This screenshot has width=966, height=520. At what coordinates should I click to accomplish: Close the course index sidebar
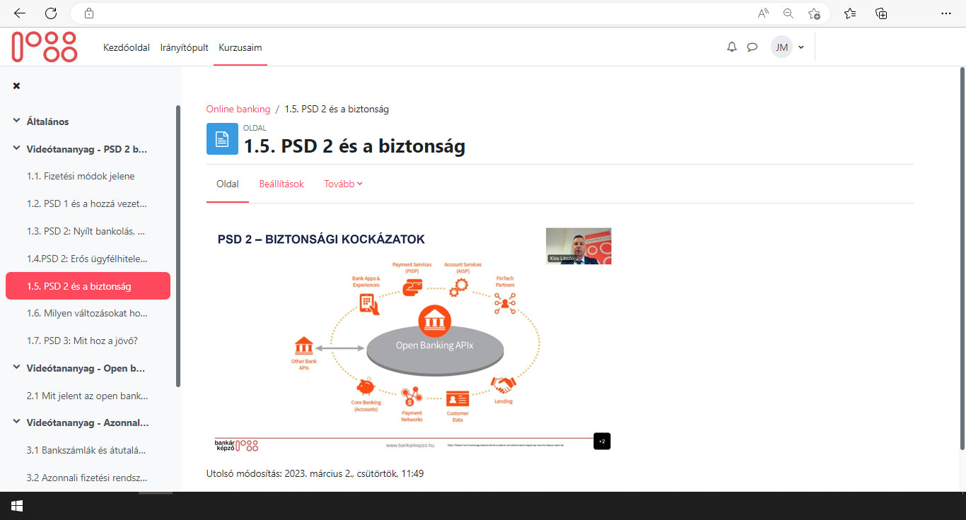(x=16, y=85)
